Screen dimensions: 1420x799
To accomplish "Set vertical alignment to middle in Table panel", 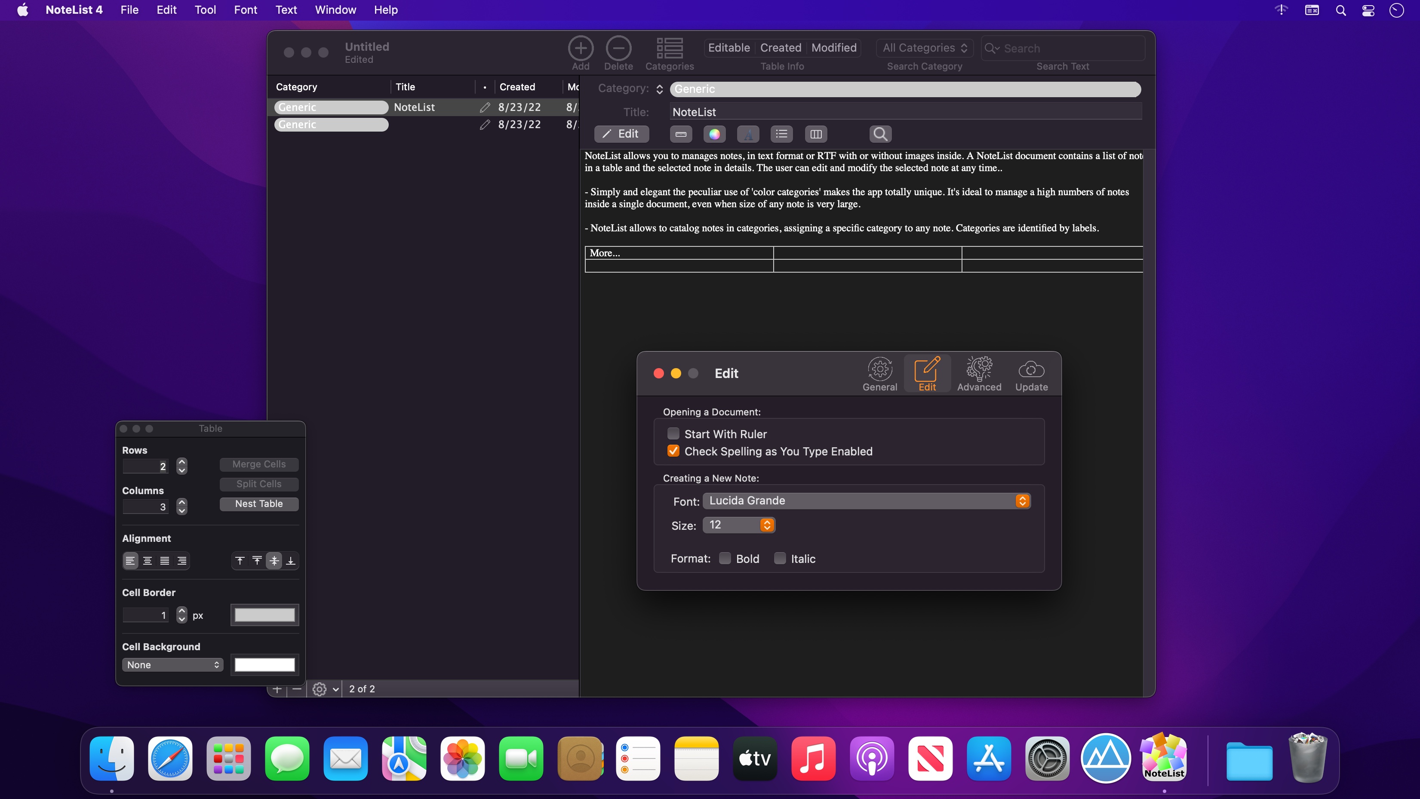I will (x=274, y=561).
